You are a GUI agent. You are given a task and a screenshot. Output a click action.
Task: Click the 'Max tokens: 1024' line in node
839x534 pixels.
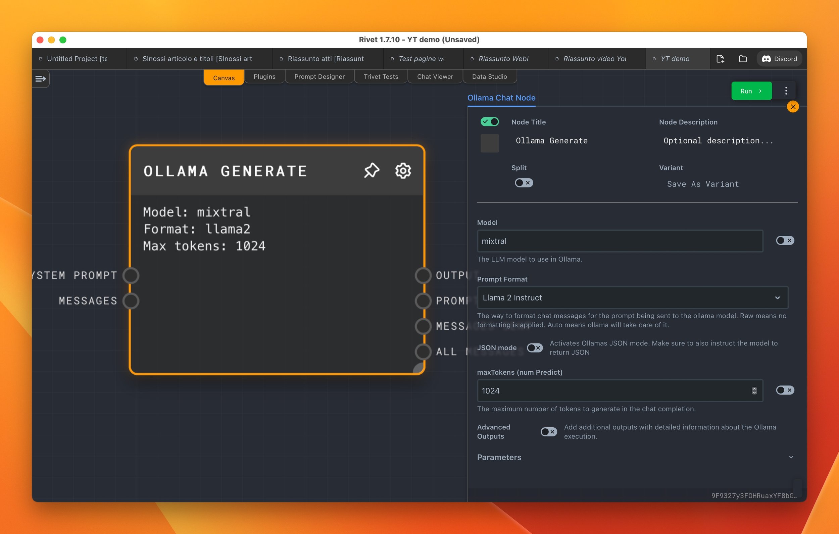tap(204, 246)
